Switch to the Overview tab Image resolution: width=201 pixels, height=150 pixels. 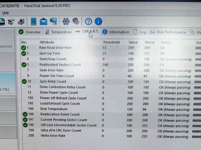30,32
